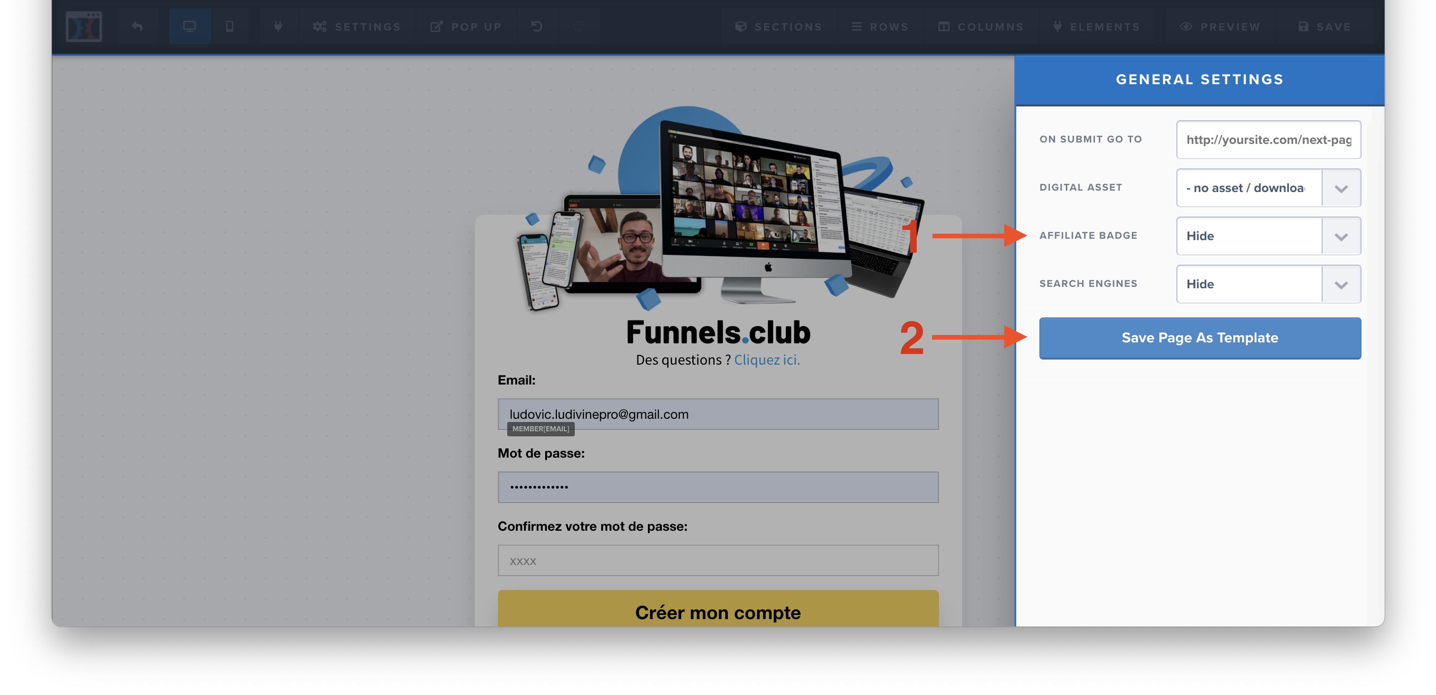Click the back arrow toolbar icon

137,26
